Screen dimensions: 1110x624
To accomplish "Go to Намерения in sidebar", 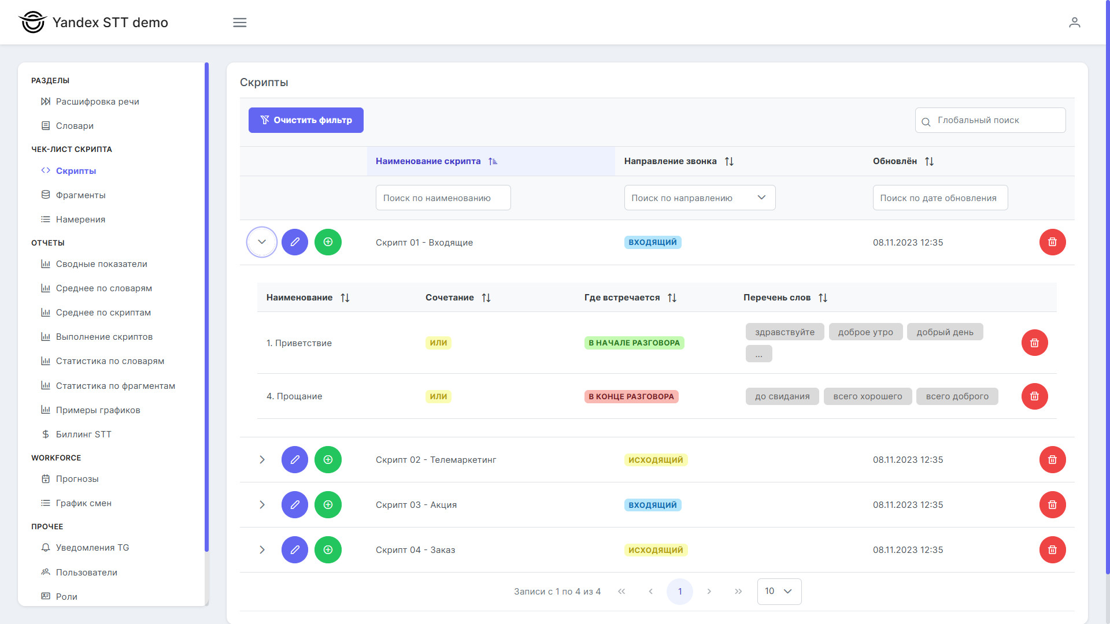I will pyautogui.click(x=73, y=220).
